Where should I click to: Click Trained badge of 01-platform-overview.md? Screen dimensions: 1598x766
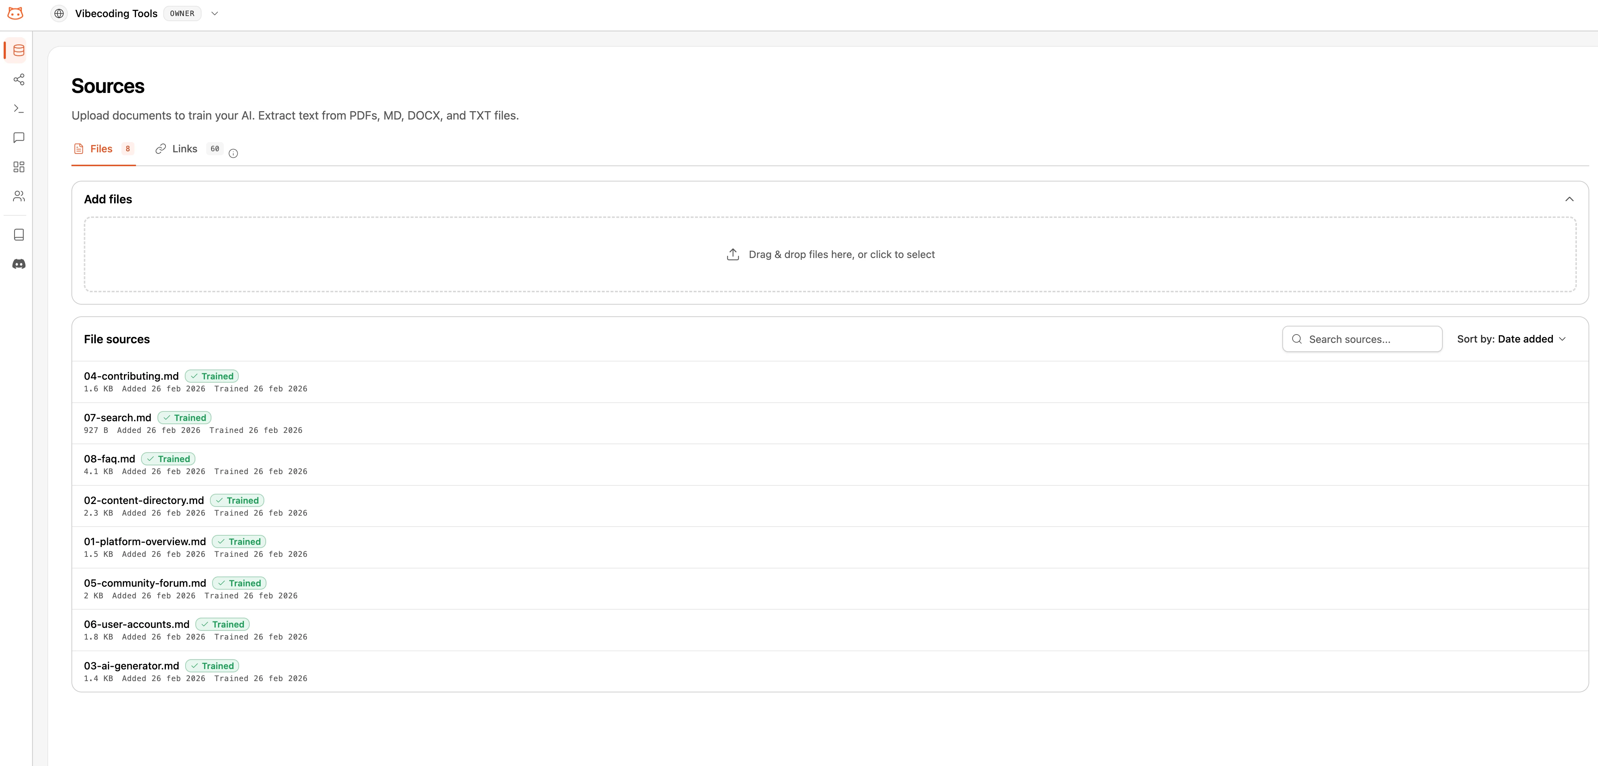coord(239,542)
